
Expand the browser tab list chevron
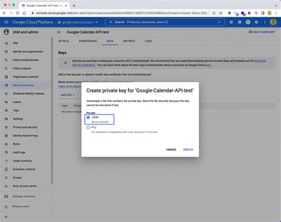[276, 5]
